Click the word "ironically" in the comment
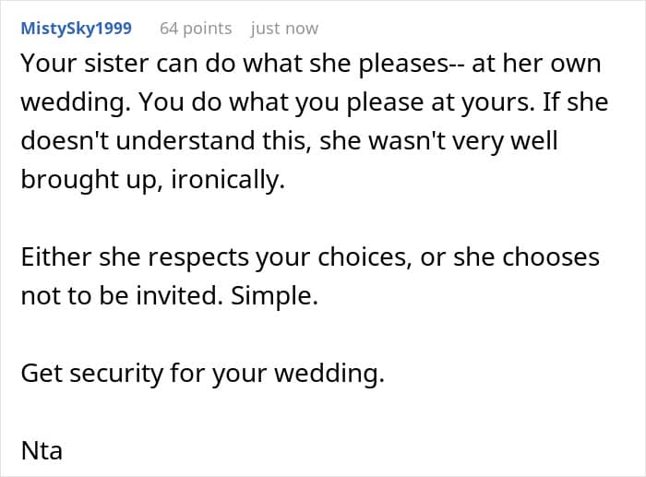 [235, 180]
